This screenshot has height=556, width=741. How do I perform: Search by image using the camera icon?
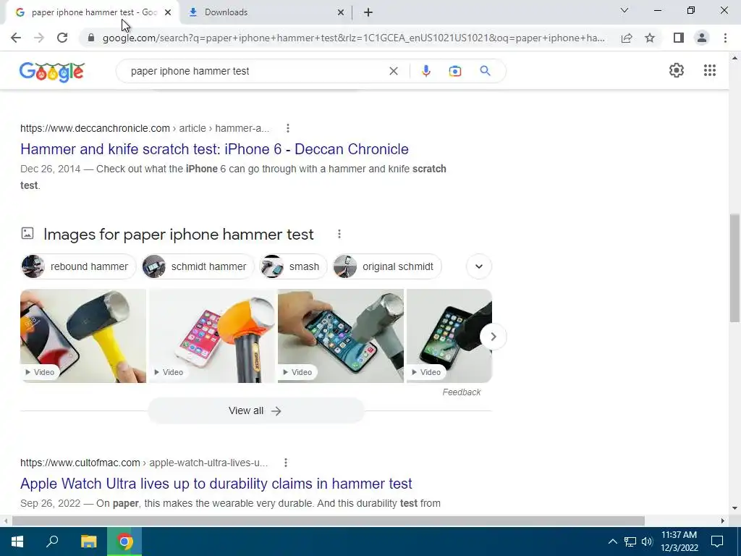(455, 71)
